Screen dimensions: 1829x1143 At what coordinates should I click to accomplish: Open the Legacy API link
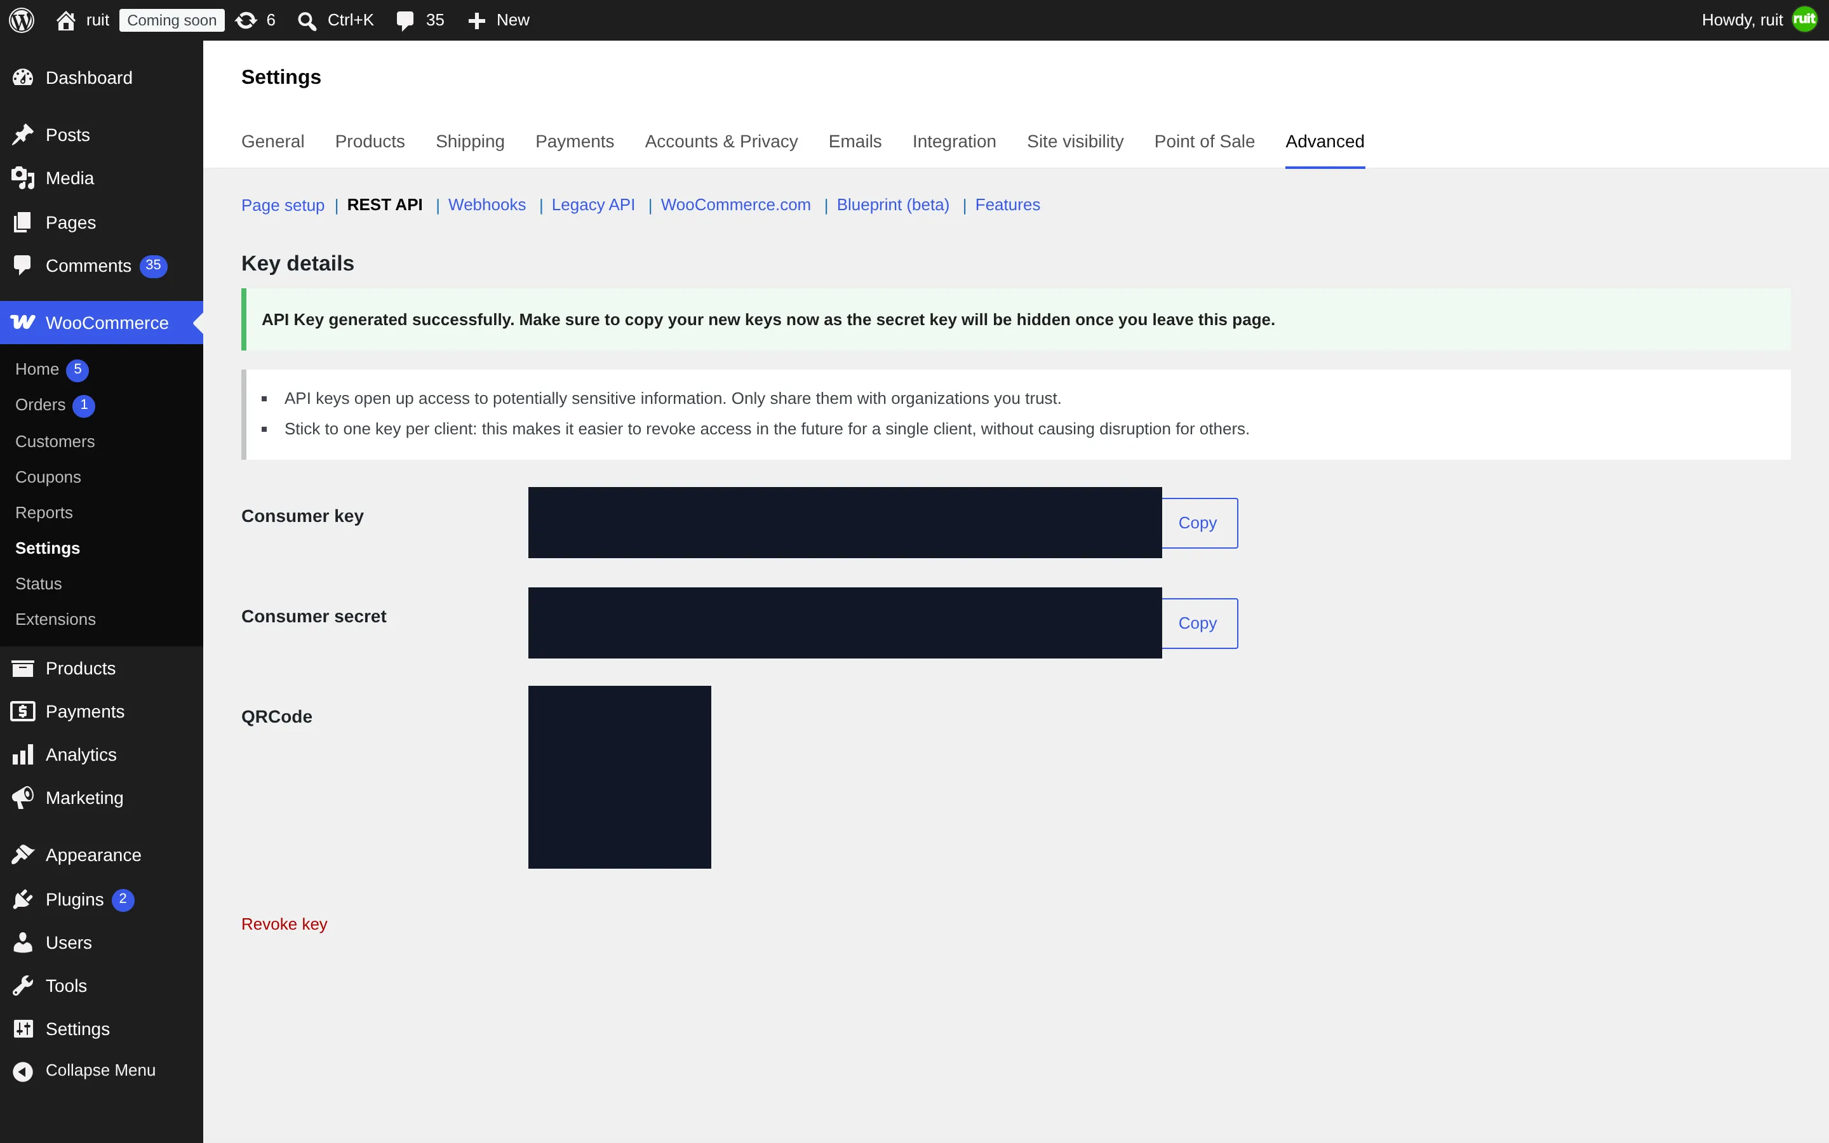coord(593,205)
